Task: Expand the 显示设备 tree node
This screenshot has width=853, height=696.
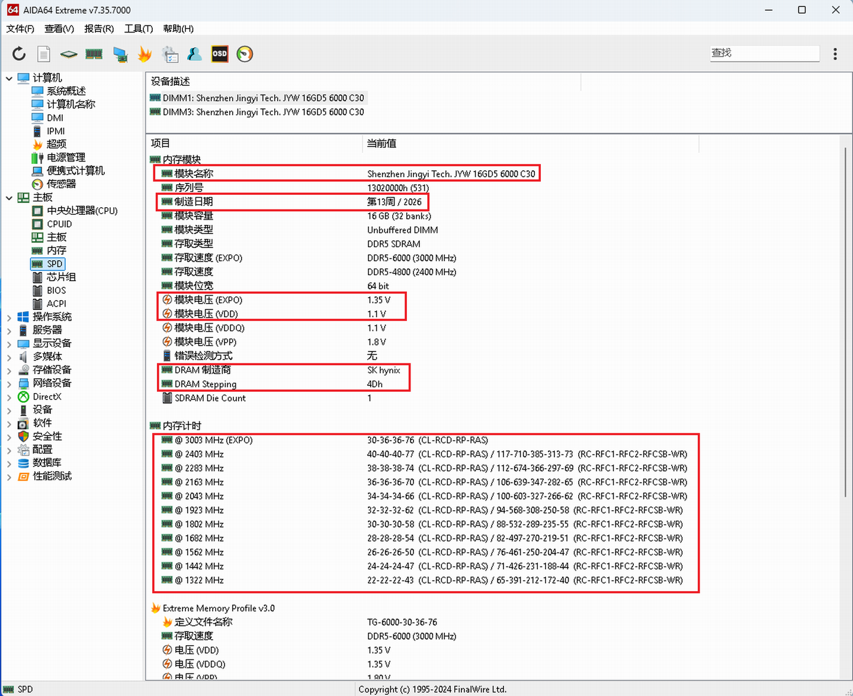Action: click(9, 344)
